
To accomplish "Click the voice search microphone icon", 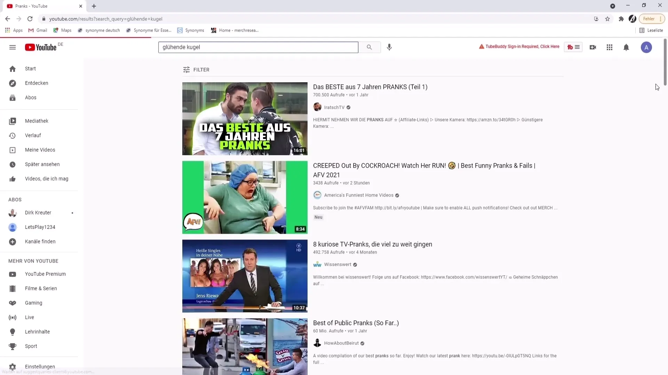I will pos(389,47).
